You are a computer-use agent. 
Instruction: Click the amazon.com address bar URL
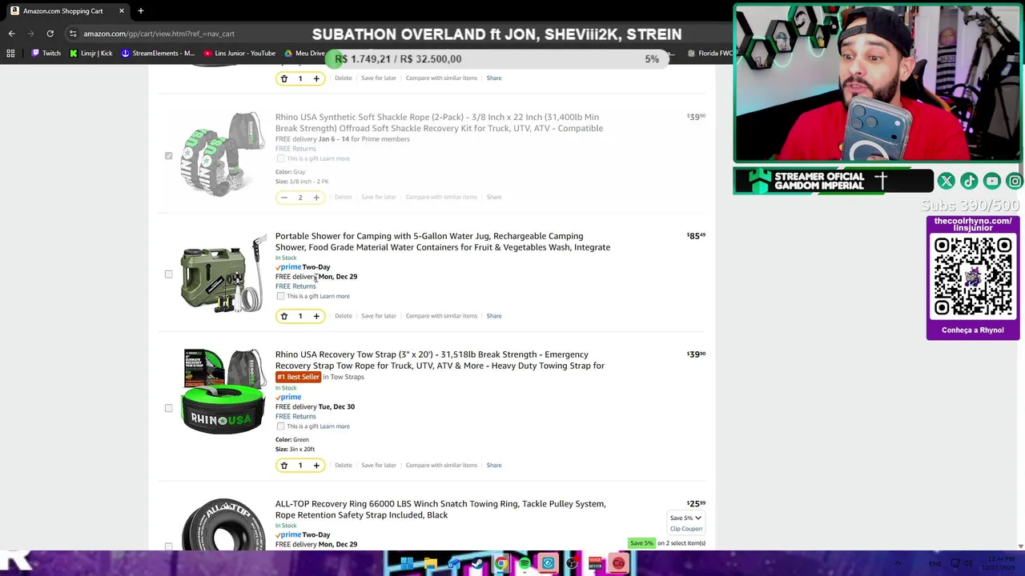(x=159, y=34)
